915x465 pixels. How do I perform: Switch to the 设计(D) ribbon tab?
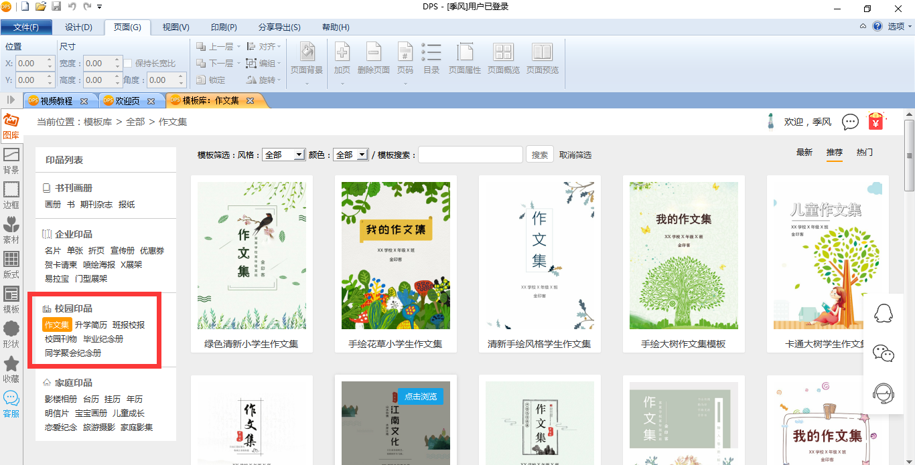click(x=78, y=27)
